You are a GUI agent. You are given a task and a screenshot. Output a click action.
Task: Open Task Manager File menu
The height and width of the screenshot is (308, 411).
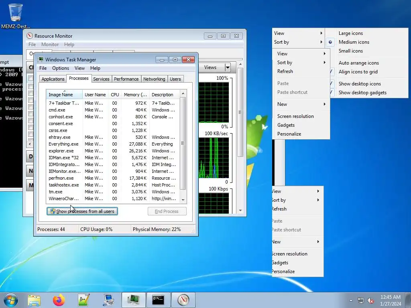[x=43, y=68]
